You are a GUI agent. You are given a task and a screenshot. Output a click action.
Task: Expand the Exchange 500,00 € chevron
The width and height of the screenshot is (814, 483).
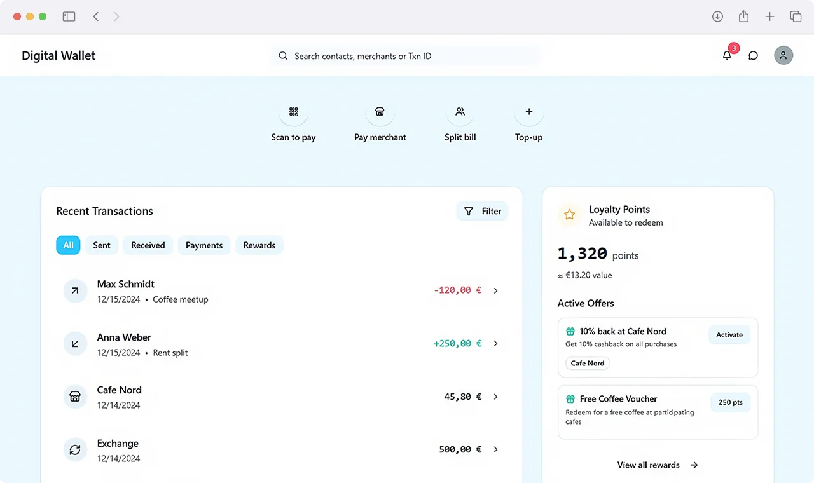pos(496,449)
